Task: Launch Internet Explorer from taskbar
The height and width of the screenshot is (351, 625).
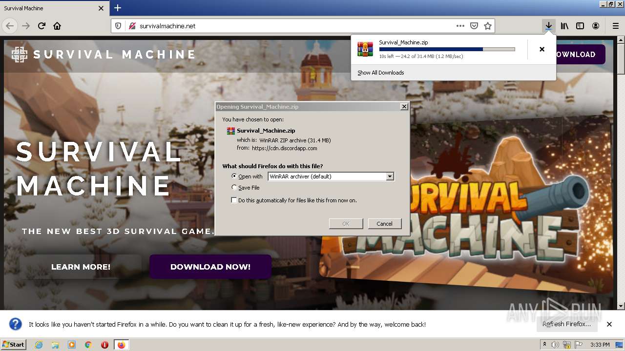Action: tap(39, 345)
